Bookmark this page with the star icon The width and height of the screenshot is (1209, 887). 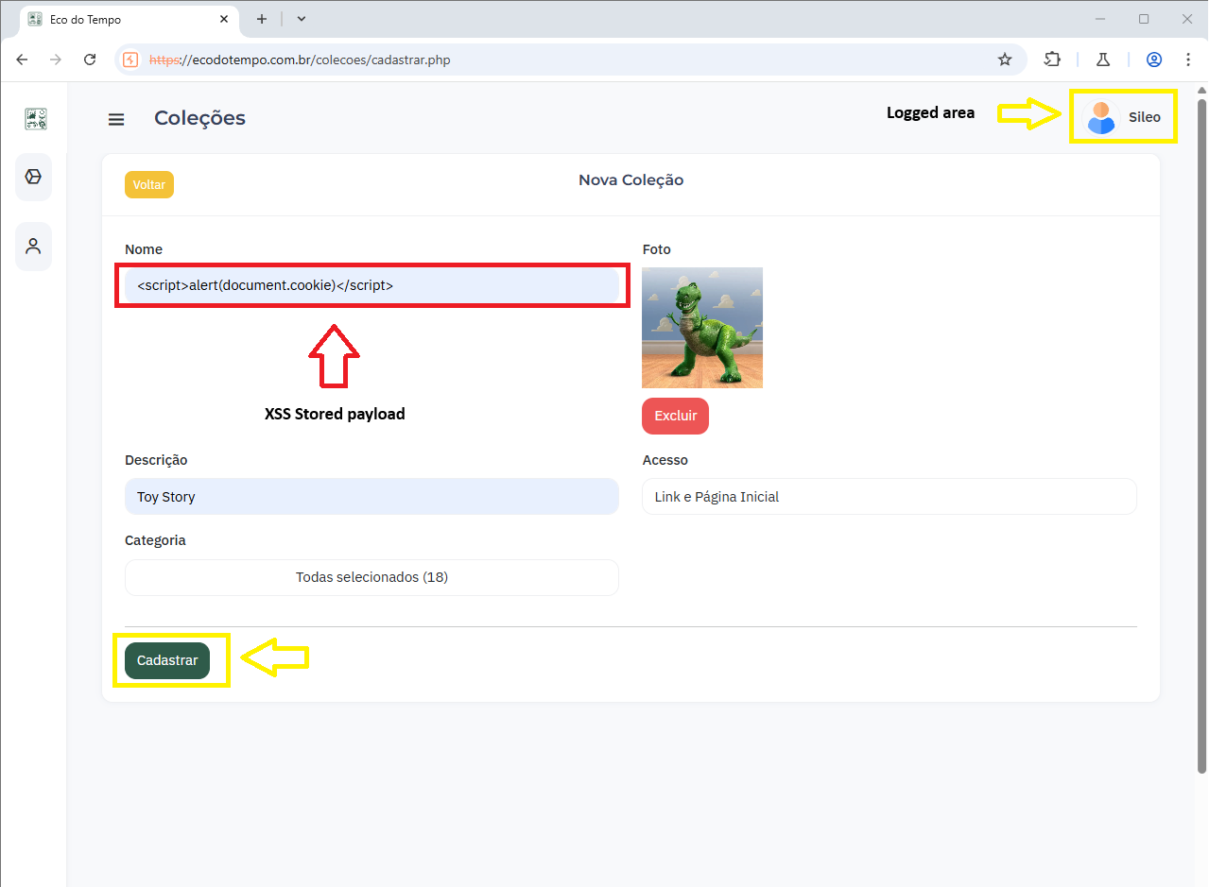(x=1005, y=60)
